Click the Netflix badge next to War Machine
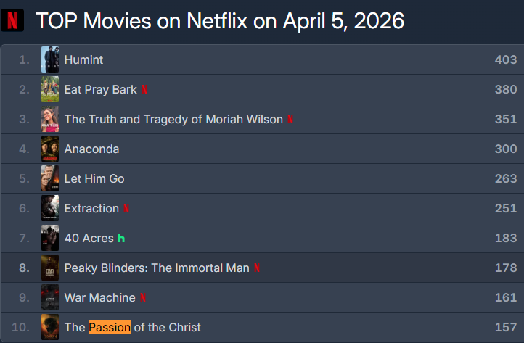This screenshot has width=524, height=343. pyautogui.click(x=143, y=298)
